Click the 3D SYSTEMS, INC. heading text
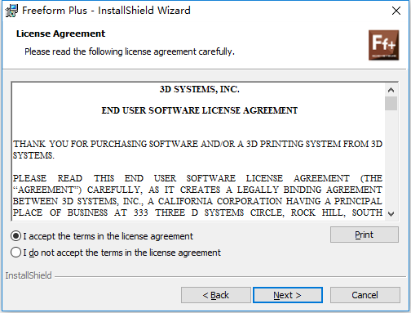411x313 pixels. [200, 89]
